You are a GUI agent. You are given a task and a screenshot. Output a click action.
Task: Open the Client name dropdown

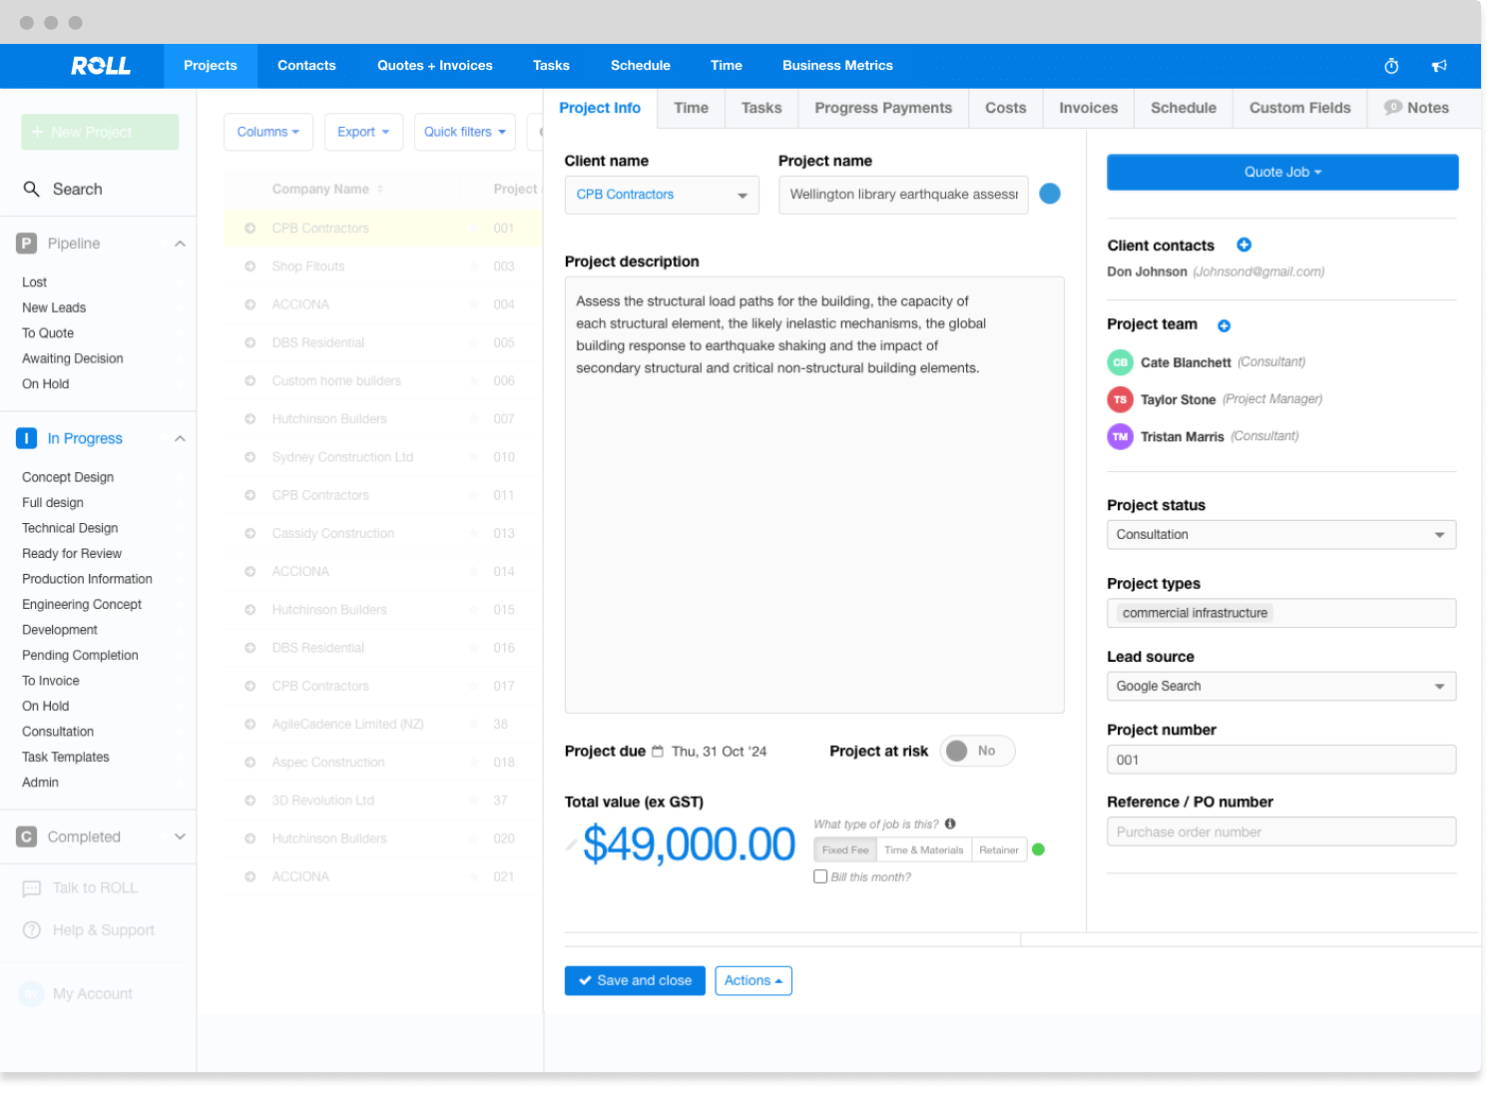click(x=661, y=195)
